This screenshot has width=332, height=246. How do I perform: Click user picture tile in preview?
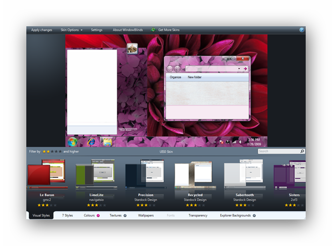click(x=133, y=48)
